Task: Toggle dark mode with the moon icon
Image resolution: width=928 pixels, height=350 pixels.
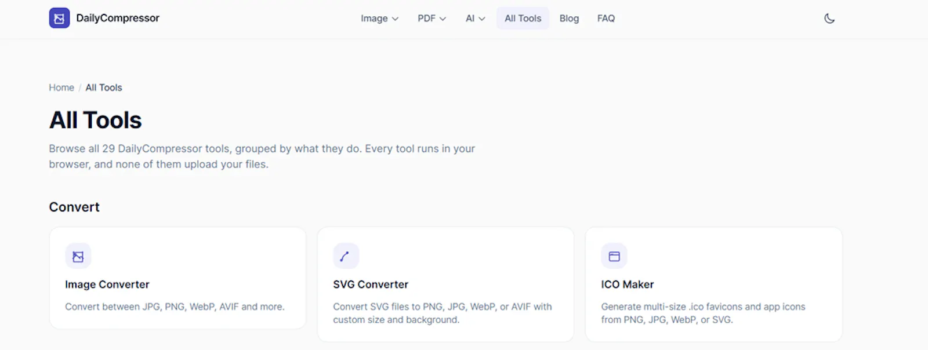Action: [x=829, y=19]
